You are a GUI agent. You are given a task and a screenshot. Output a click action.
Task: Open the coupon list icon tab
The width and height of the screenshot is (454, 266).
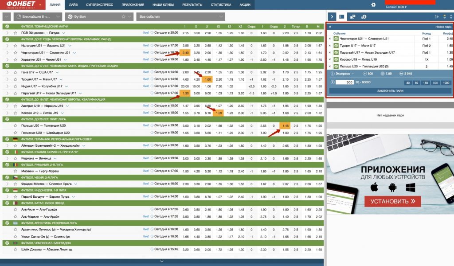click(x=342, y=16)
